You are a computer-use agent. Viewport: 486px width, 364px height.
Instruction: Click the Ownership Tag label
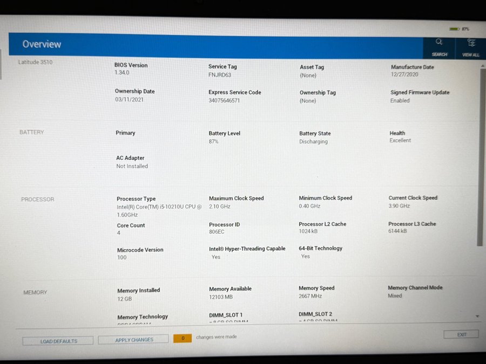318,93
